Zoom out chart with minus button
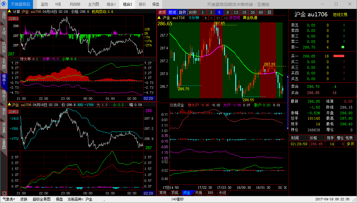This screenshot has width=357, height=203. tap(212, 18)
